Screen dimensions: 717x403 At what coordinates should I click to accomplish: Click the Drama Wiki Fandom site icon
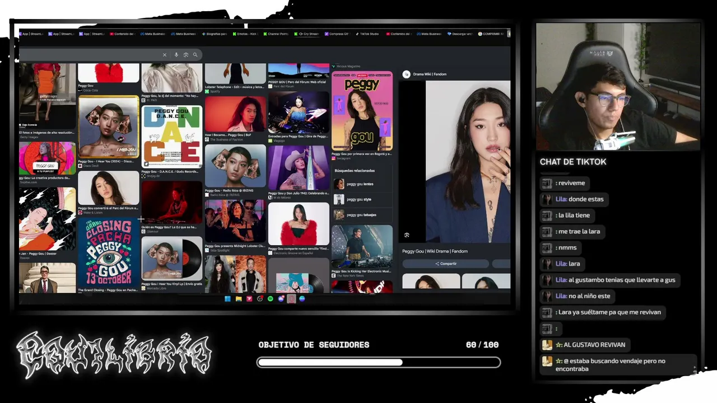coord(407,74)
